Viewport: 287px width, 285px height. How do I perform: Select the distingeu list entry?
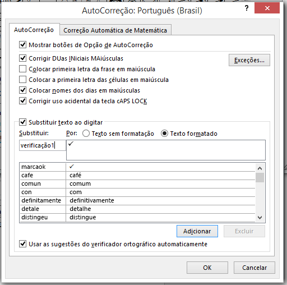(x=43, y=217)
